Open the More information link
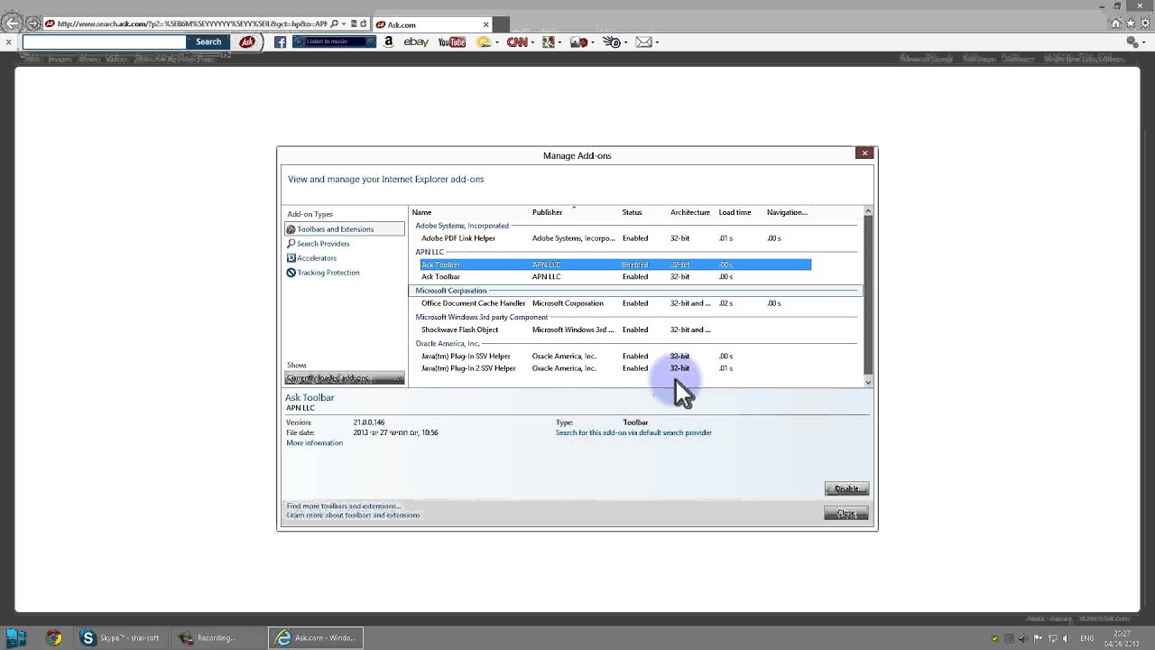 pyautogui.click(x=314, y=443)
